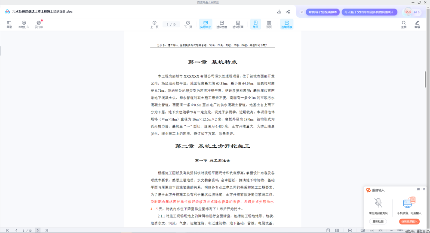430x233 pixels.
Task: Click bottom bar double page icon
Action: coord(337,230)
